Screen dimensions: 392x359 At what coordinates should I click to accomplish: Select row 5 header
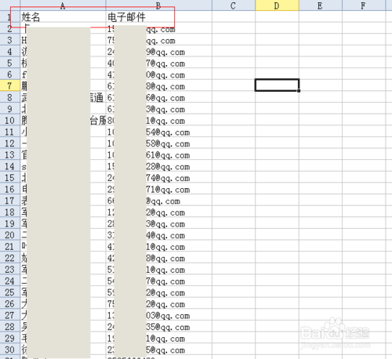tap(10, 63)
